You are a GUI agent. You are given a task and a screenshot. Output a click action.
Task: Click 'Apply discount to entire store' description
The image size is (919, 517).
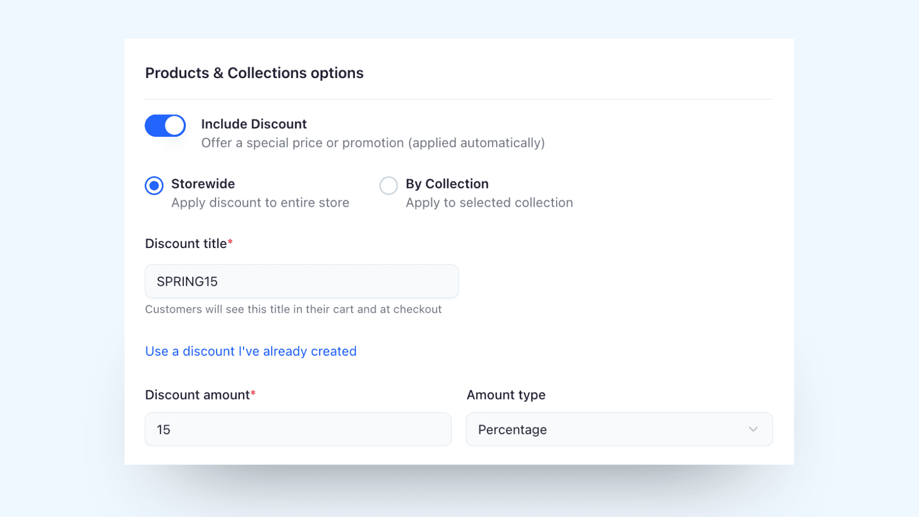click(260, 203)
